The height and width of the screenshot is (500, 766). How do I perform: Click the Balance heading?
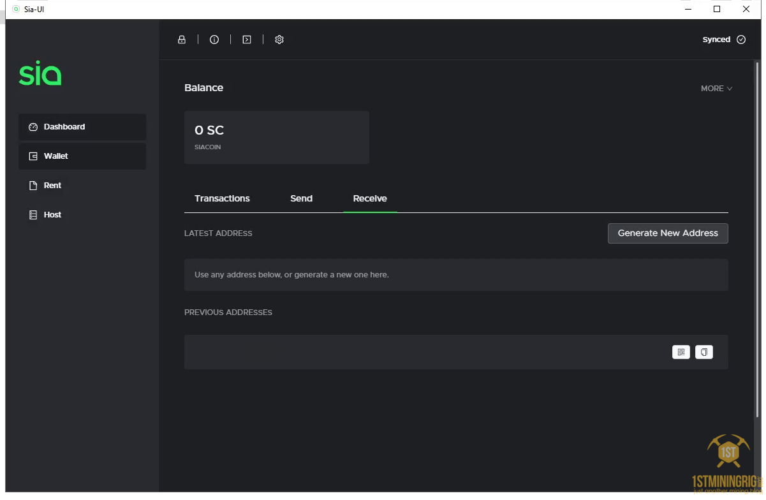[x=203, y=88]
